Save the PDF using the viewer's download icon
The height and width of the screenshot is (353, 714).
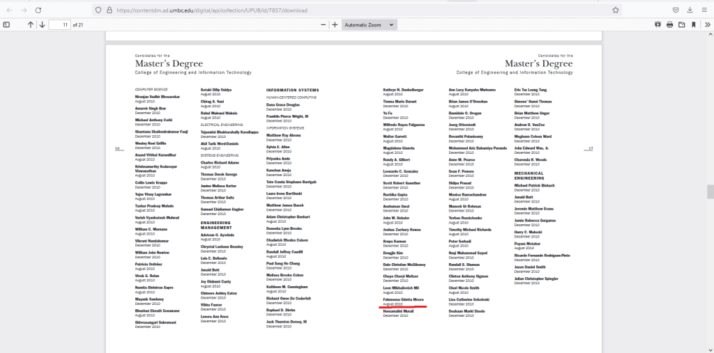(681, 24)
